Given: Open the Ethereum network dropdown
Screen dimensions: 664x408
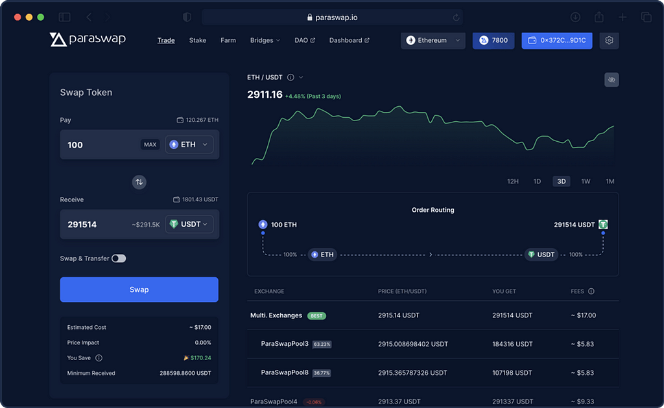Looking at the screenshot, I should (433, 40).
